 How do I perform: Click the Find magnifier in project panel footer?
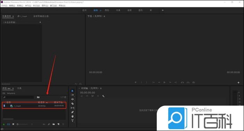pyautogui.click(x=49, y=124)
